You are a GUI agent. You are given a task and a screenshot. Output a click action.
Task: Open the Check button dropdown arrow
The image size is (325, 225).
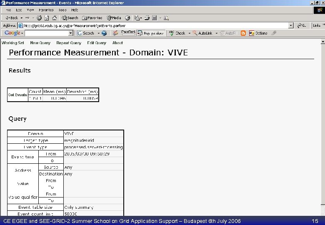point(189,33)
